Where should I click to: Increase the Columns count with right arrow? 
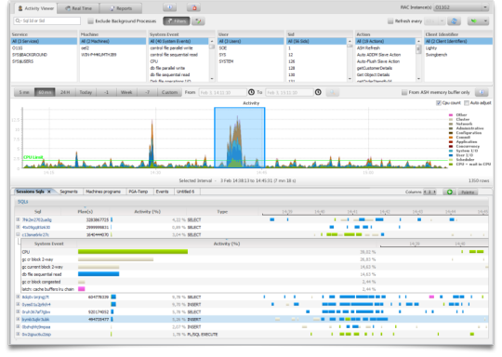pos(434,192)
